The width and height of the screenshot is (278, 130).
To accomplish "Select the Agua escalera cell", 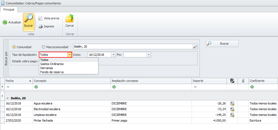I will pyautogui.click(x=71, y=103).
